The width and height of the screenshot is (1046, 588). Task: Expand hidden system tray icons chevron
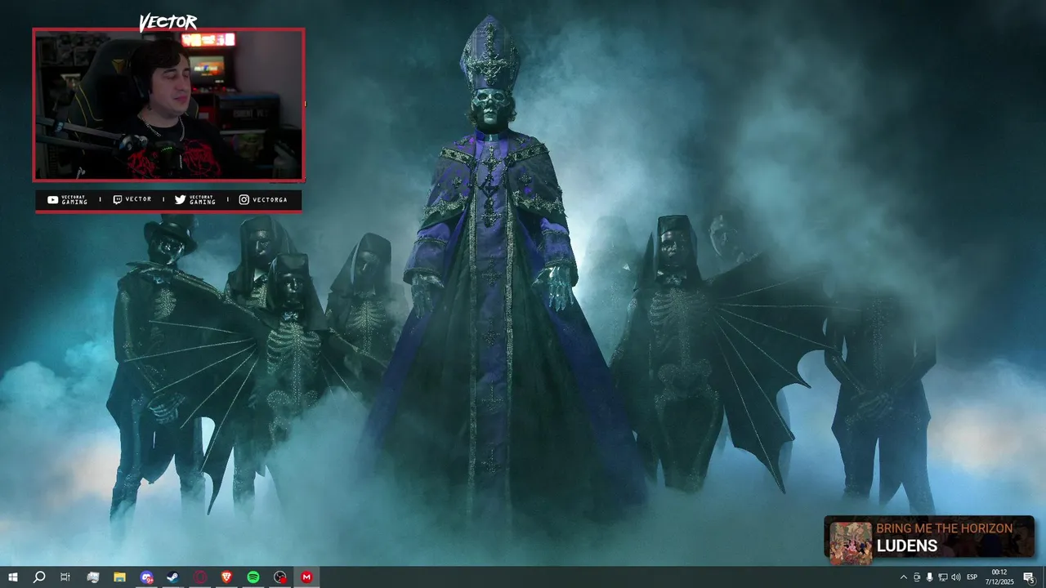[x=903, y=577]
